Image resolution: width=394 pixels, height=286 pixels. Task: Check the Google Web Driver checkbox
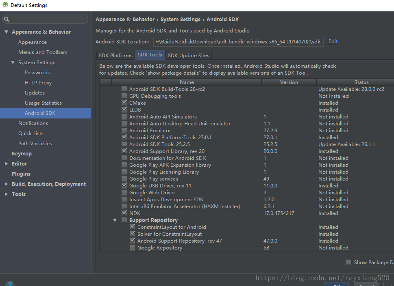[124, 192]
